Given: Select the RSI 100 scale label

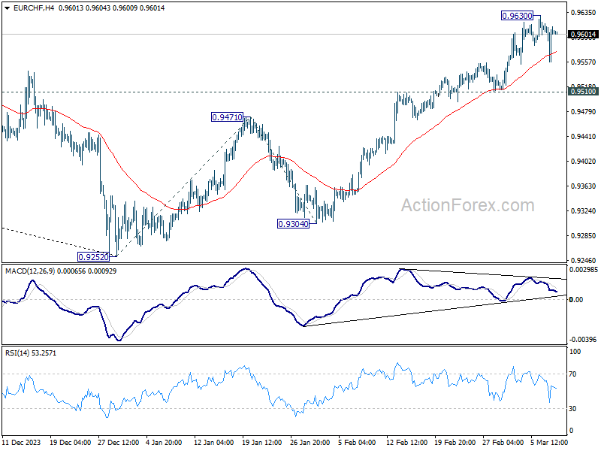Looking at the screenshot, I should 575,352.
